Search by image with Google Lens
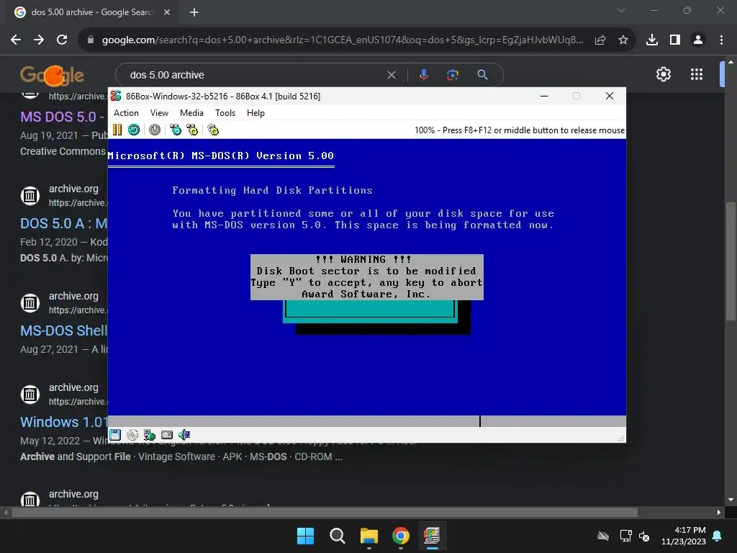 tap(453, 75)
